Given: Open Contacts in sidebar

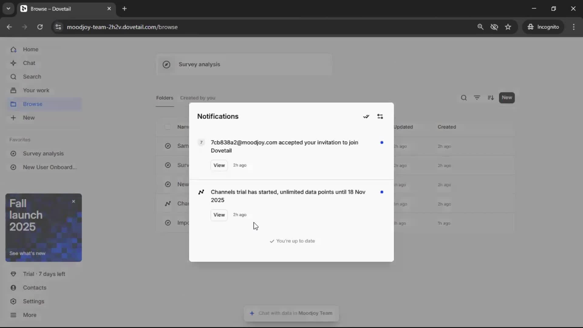Looking at the screenshot, I should 35,288.
